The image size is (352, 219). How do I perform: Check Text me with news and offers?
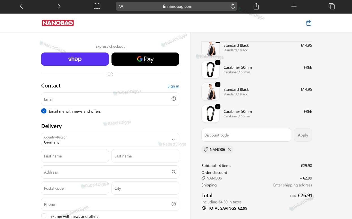(x=44, y=216)
